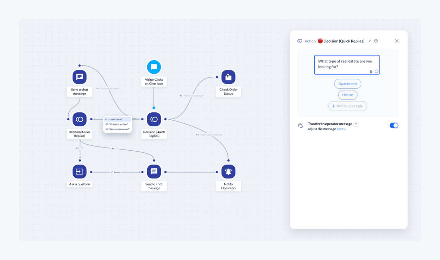Click Add quick reply
Screen dimensions: 440x260
tap(348, 106)
